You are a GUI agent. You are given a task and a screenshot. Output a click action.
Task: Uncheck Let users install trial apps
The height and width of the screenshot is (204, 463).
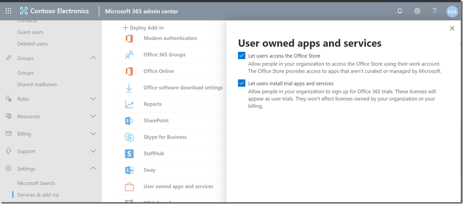[241, 83]
